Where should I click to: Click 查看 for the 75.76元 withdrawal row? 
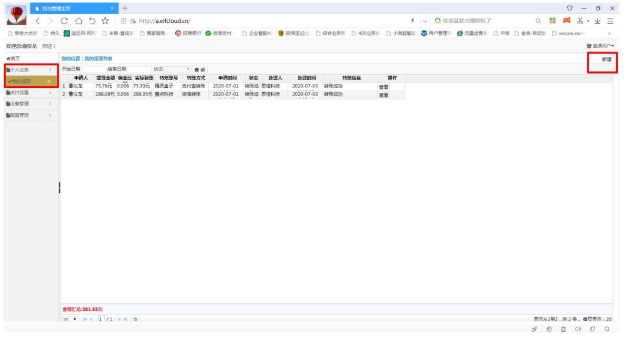[384, 87]
